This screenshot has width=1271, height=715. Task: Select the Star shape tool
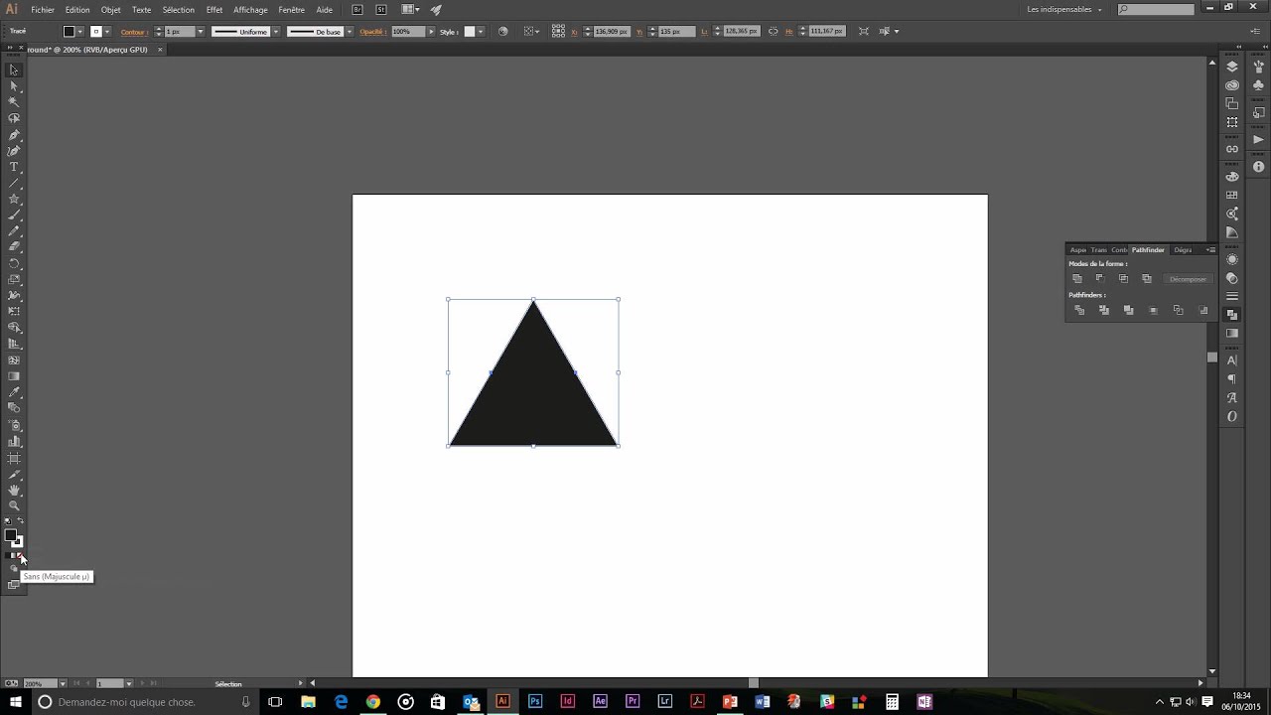click(14, 199)
